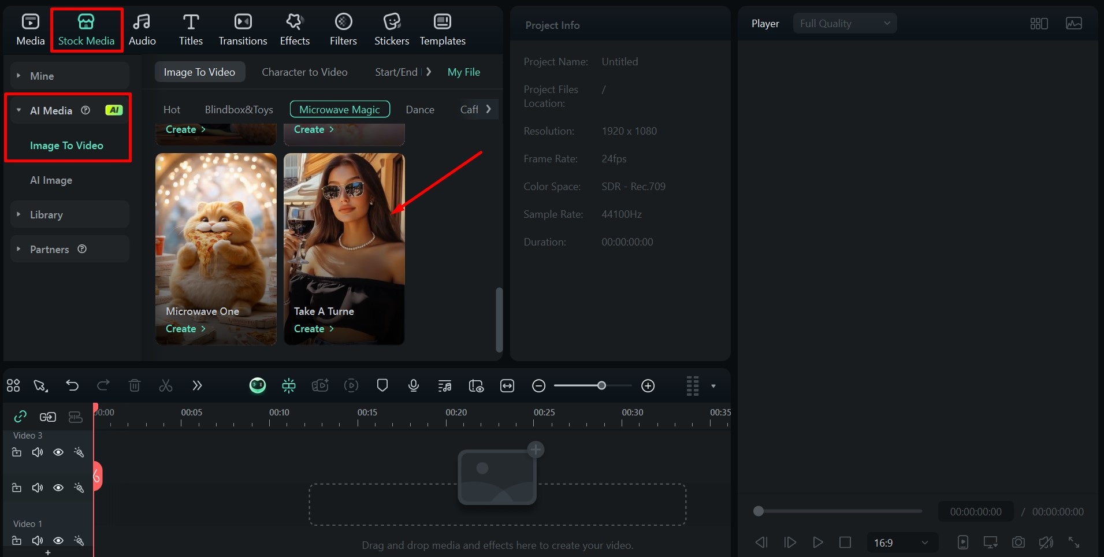Open the Audio tab

[142, 29]
